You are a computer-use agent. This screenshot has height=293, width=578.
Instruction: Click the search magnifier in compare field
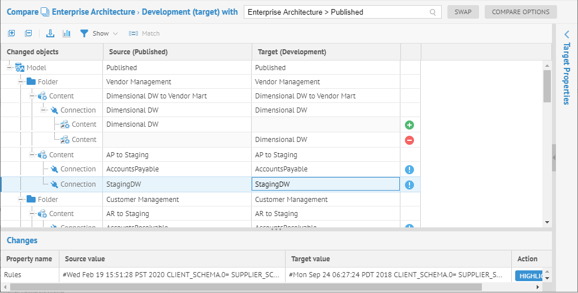433,12
